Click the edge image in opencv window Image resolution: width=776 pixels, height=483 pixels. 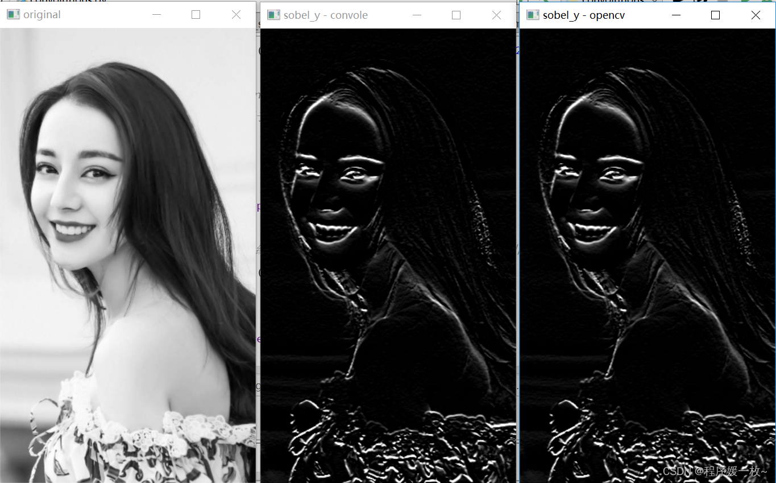click(x=648, y=255)
